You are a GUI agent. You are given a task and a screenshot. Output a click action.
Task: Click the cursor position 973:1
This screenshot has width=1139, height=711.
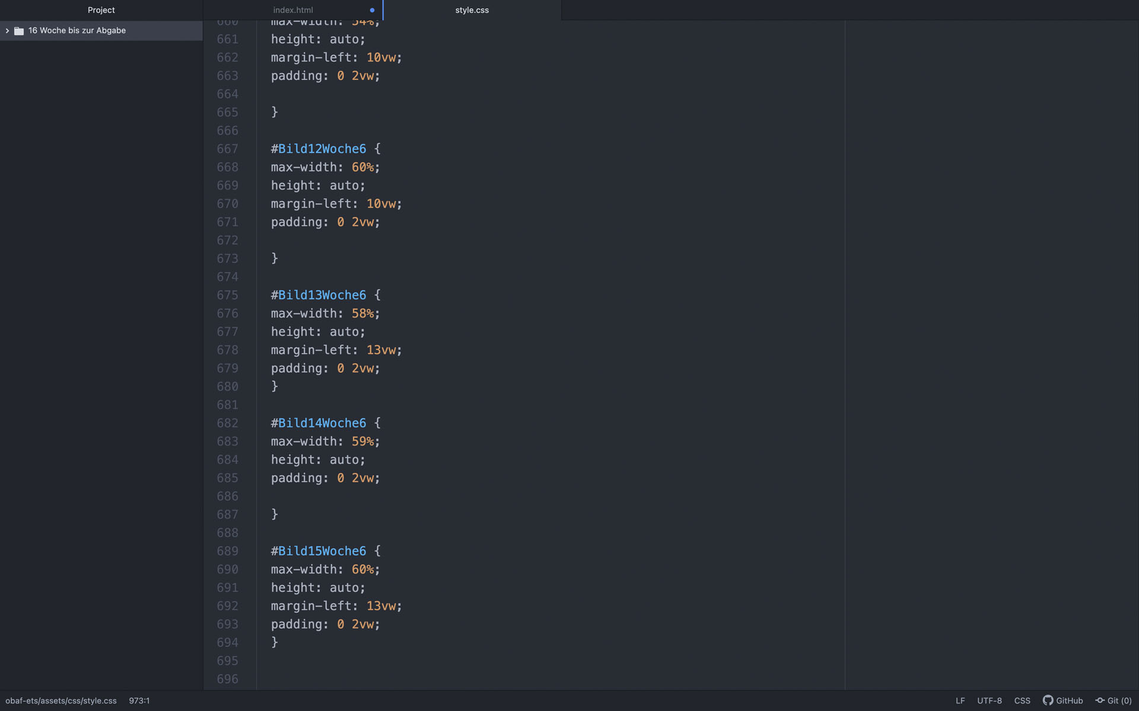(x=139, y=701)
